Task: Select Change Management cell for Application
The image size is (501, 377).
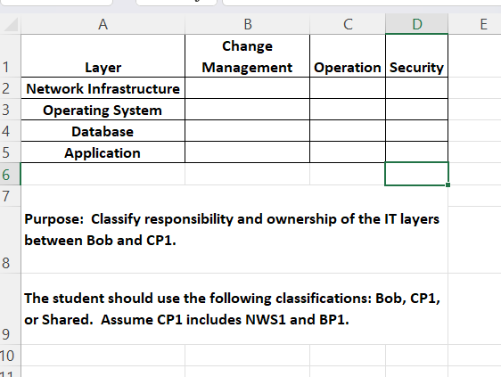Action: point(247,152)
